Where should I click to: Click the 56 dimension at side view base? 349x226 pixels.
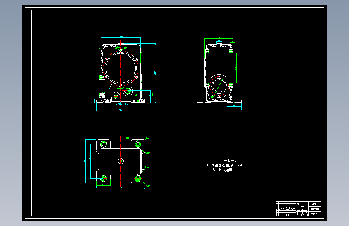click(x=234, y=106)
